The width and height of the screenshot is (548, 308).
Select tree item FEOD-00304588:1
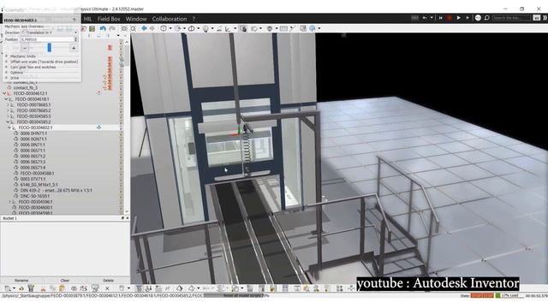[x=37, y=173]
